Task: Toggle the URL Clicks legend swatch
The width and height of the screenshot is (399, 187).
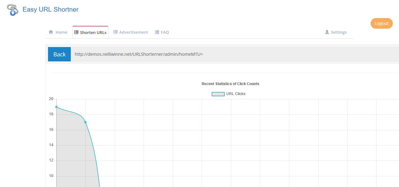Action: [218, 94]
